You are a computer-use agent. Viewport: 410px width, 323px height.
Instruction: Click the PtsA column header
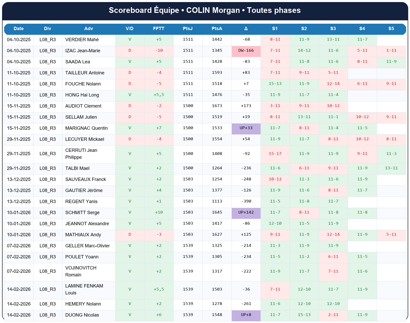coord(217,29)
